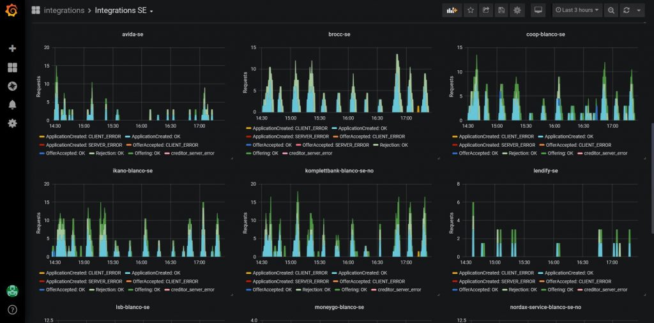The width and height of the screenshot is (654, 323).
Task: Expand the refresh interval dropdown arrow
Action: (x=639, y=10)
